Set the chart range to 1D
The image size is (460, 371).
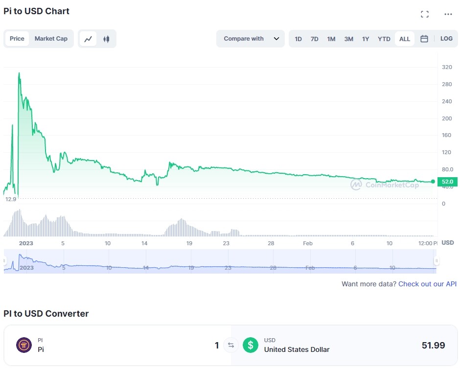click(298, 39)
